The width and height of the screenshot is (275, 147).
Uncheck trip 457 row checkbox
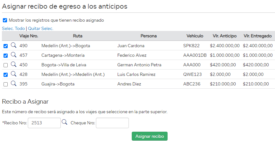[x=5, y=55]
